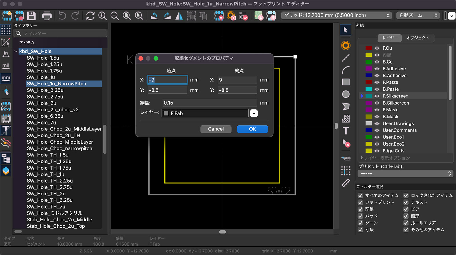
Task: Switch to the レイヤー tab
Action: pyautogui.click(x=390, y=38)
